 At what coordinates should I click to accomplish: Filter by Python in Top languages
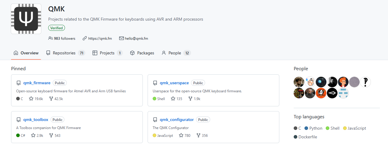click(x=313, y=128)
